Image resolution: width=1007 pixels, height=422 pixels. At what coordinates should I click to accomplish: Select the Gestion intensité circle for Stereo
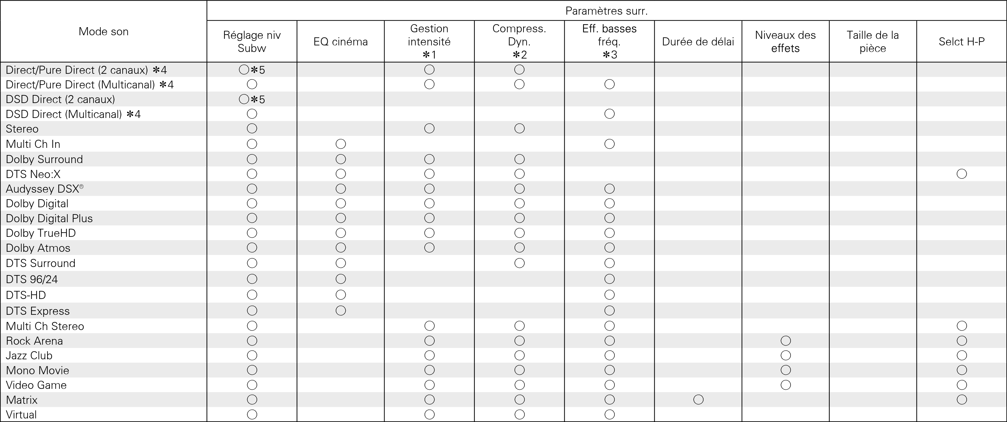point(429,128)
